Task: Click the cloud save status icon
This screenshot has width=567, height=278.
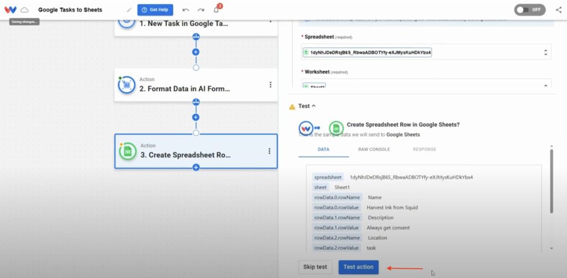Action: point(24,10)
